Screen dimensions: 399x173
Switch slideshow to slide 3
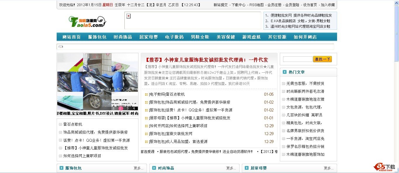coord(127,108)
